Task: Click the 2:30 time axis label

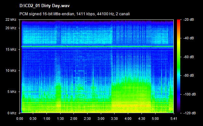Action: (87, 119)
